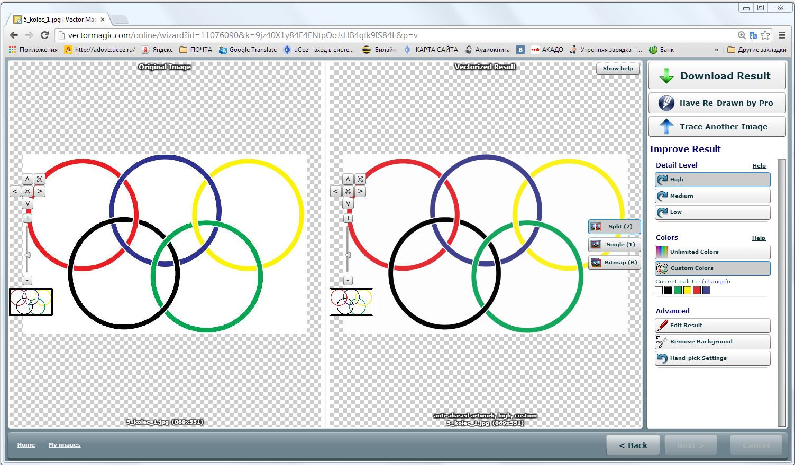The height and width of the screenshot is (465, 795).
Task: Go Back in the wizard
Action: [633, 445]
